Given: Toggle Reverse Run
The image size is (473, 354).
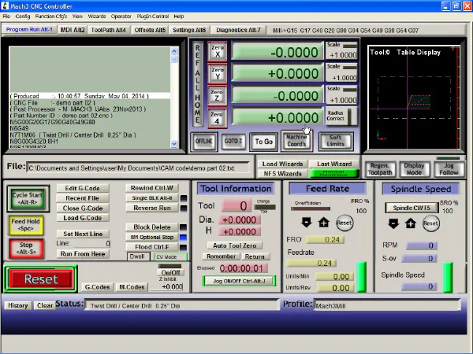Looking at the screenshot, I should [x=152, y=208].
